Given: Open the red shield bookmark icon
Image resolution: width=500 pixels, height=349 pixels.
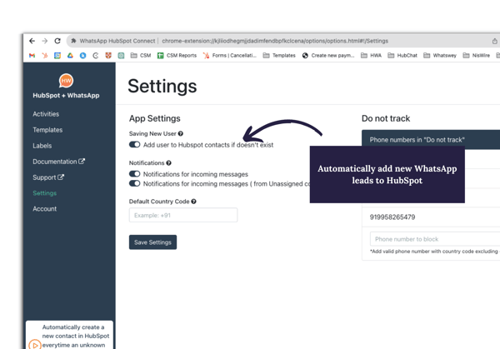Looking at the screenshot, I should (x=108, y=56).
